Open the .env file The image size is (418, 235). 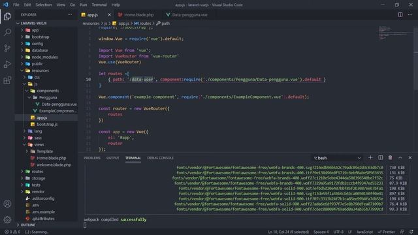pyautogui.click(x=46, y=205)
